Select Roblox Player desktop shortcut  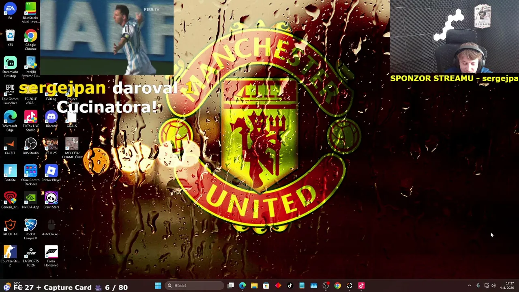(x=51, y=173)
